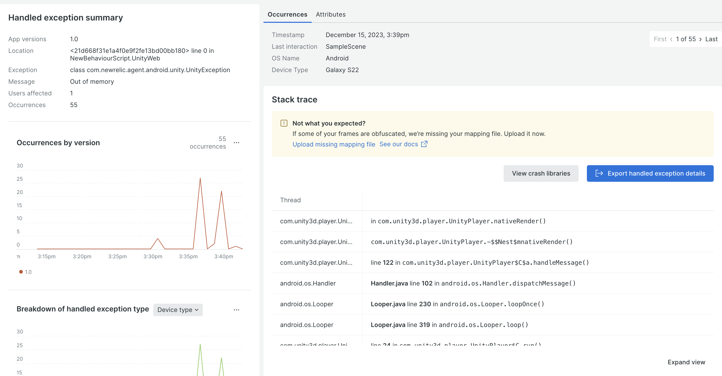Click warning icon in mapping file notice

[284, 123]
